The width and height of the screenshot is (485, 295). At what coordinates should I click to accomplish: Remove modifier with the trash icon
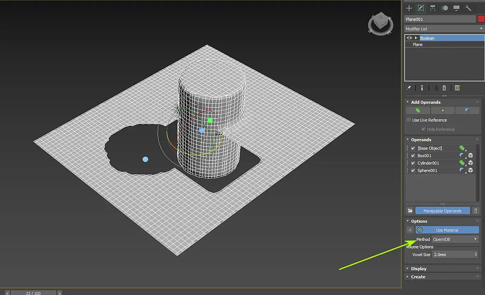[444, 88]
